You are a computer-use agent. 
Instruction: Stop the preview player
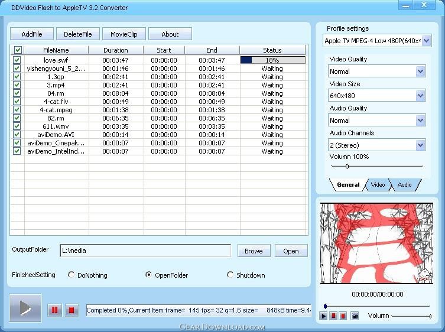343,316
